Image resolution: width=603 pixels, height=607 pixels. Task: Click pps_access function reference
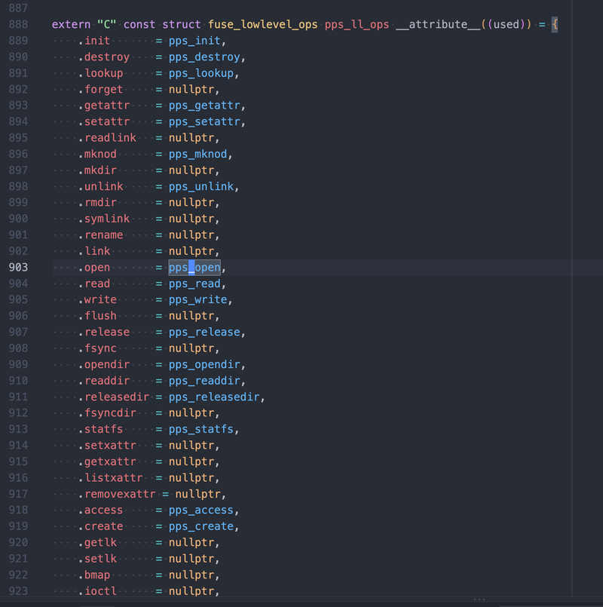[200, 510]
